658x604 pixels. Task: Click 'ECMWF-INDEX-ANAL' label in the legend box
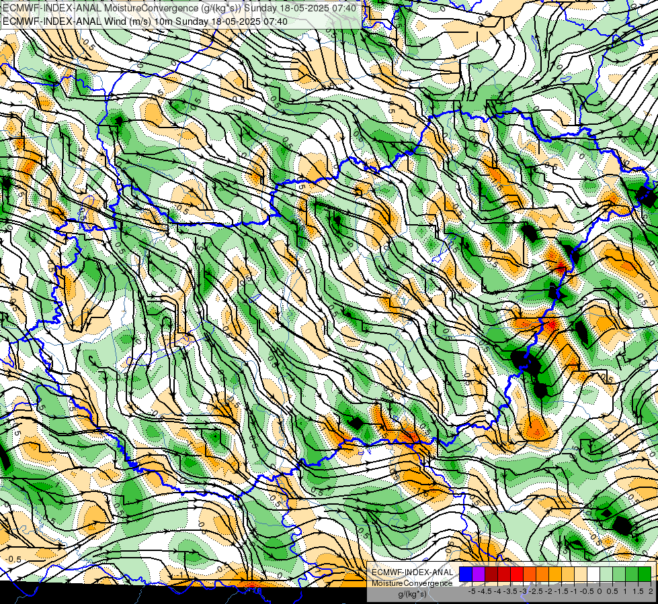point(412,572)
